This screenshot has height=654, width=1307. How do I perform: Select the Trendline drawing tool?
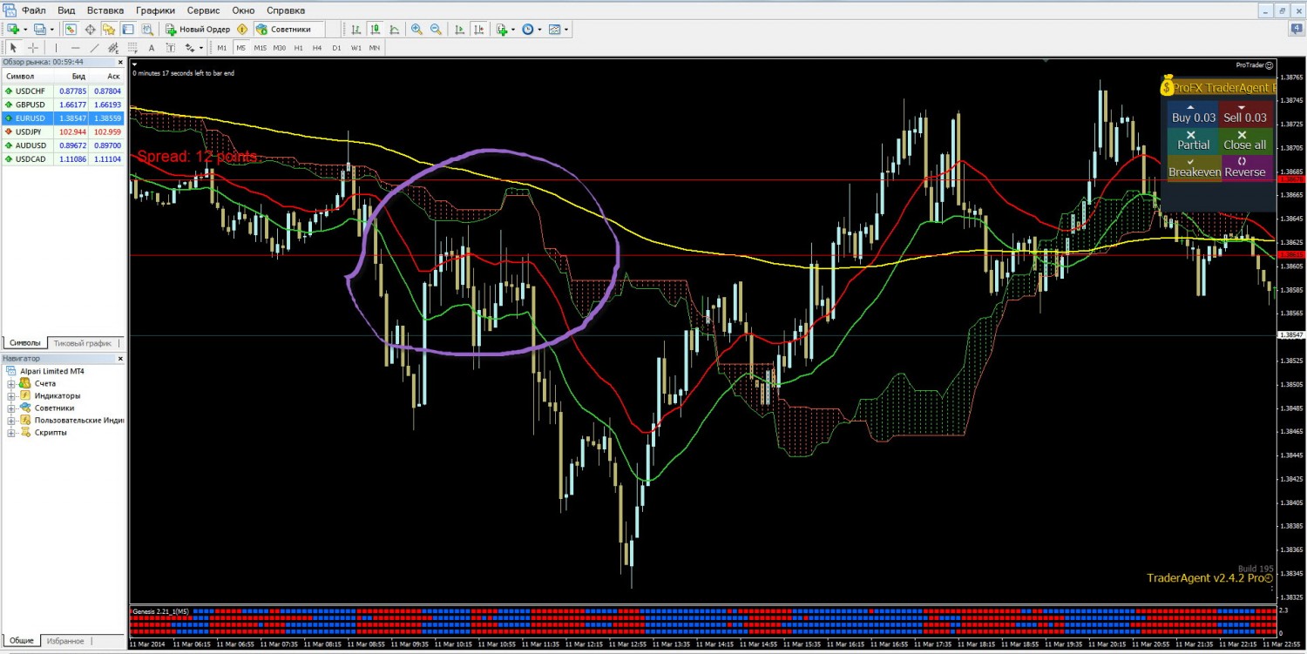point(94,47)
